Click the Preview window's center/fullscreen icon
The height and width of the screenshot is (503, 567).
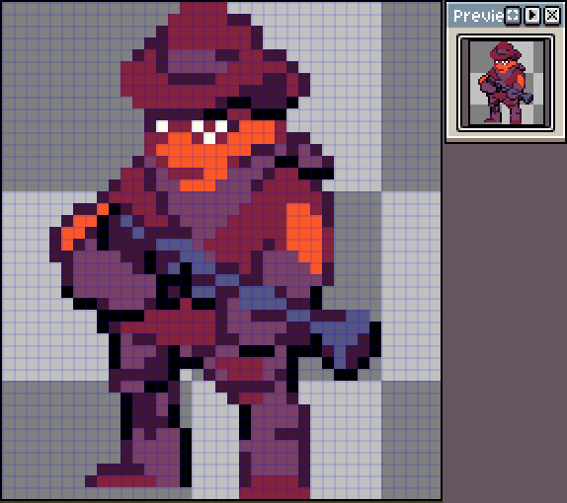pyautogui.click(x=513, y=16)
